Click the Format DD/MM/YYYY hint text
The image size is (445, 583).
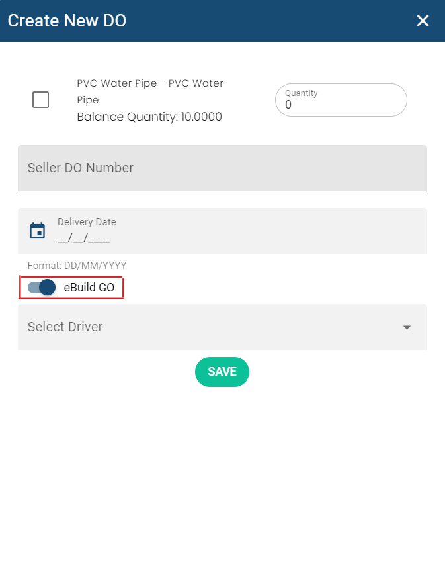77,266
